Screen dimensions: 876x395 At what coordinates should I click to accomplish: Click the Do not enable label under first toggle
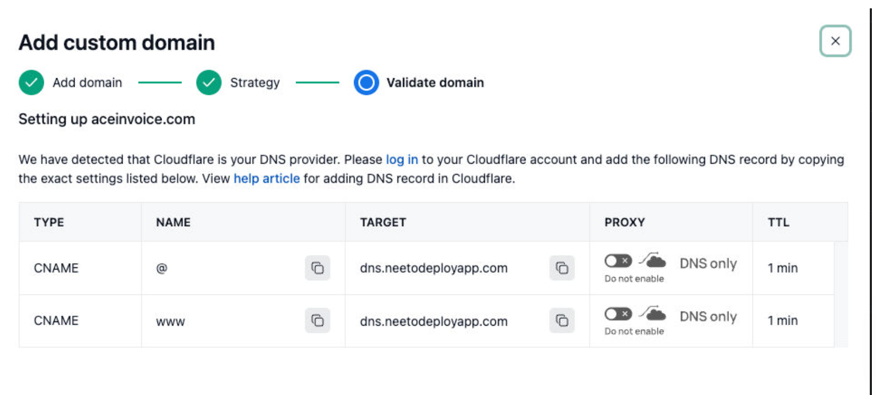(x=634, y=279)
